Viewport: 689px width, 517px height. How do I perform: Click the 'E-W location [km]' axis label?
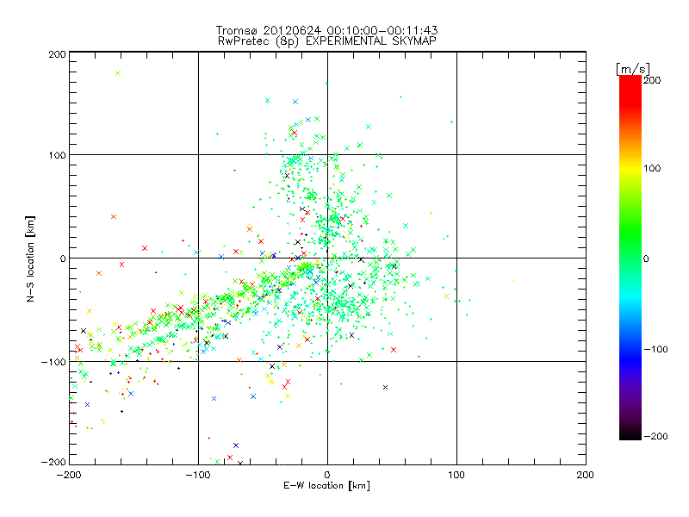pos(326,485)
